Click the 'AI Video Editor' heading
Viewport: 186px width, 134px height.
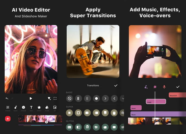[x=31, y=10]
